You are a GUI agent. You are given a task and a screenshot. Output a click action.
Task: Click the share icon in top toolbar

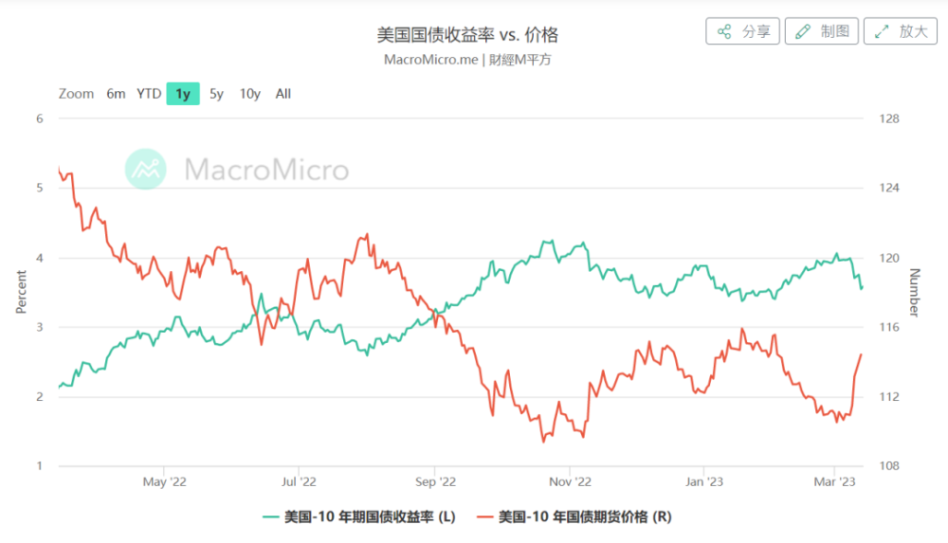point(724,31)
